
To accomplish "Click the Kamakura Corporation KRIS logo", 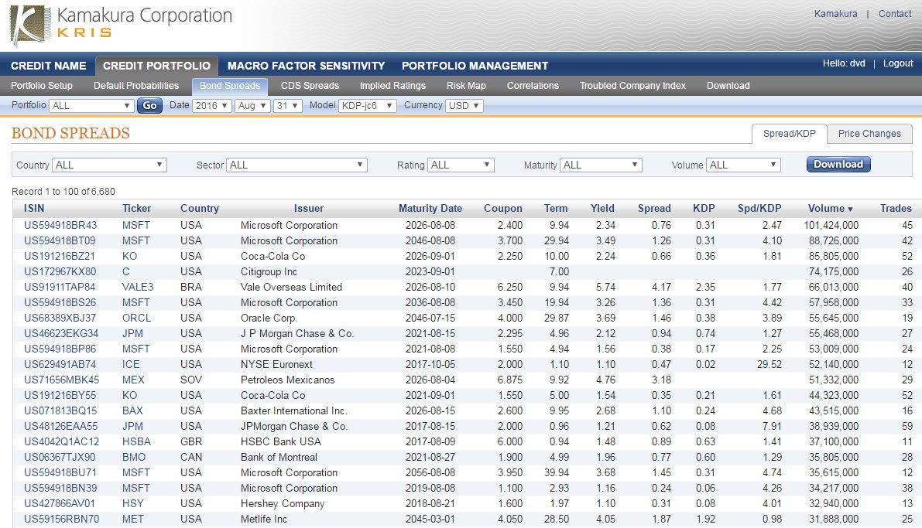I will 121,25.
